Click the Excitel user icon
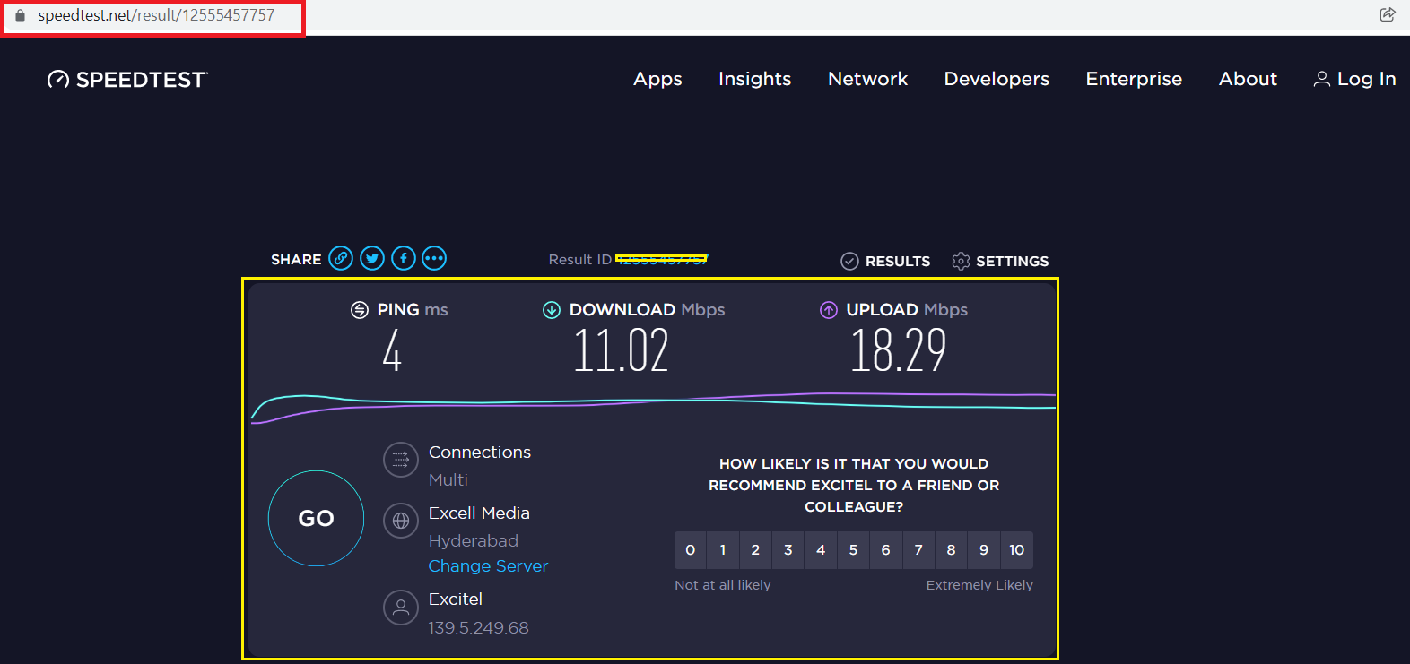Image resolution: width=1410 pixels, height=664 pixels. pyautogui.click(x=401, y=608)
